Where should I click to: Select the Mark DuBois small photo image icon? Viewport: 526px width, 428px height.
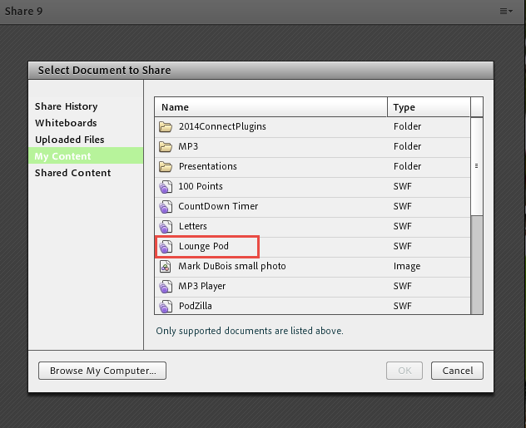[x=165, y=267]
